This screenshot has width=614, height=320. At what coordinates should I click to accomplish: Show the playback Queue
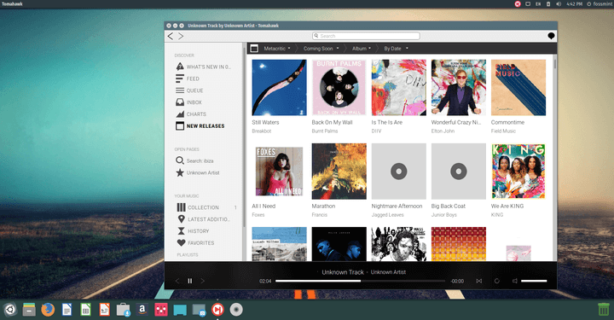click(x=189, y=90)
